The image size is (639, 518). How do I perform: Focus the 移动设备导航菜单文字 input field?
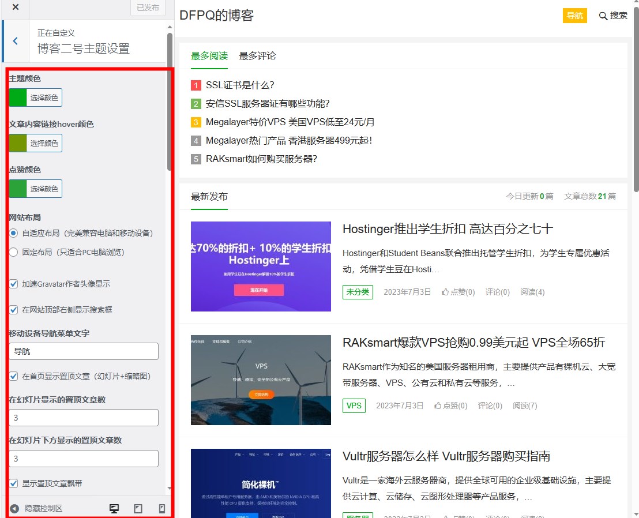click(x=84, y=351)
